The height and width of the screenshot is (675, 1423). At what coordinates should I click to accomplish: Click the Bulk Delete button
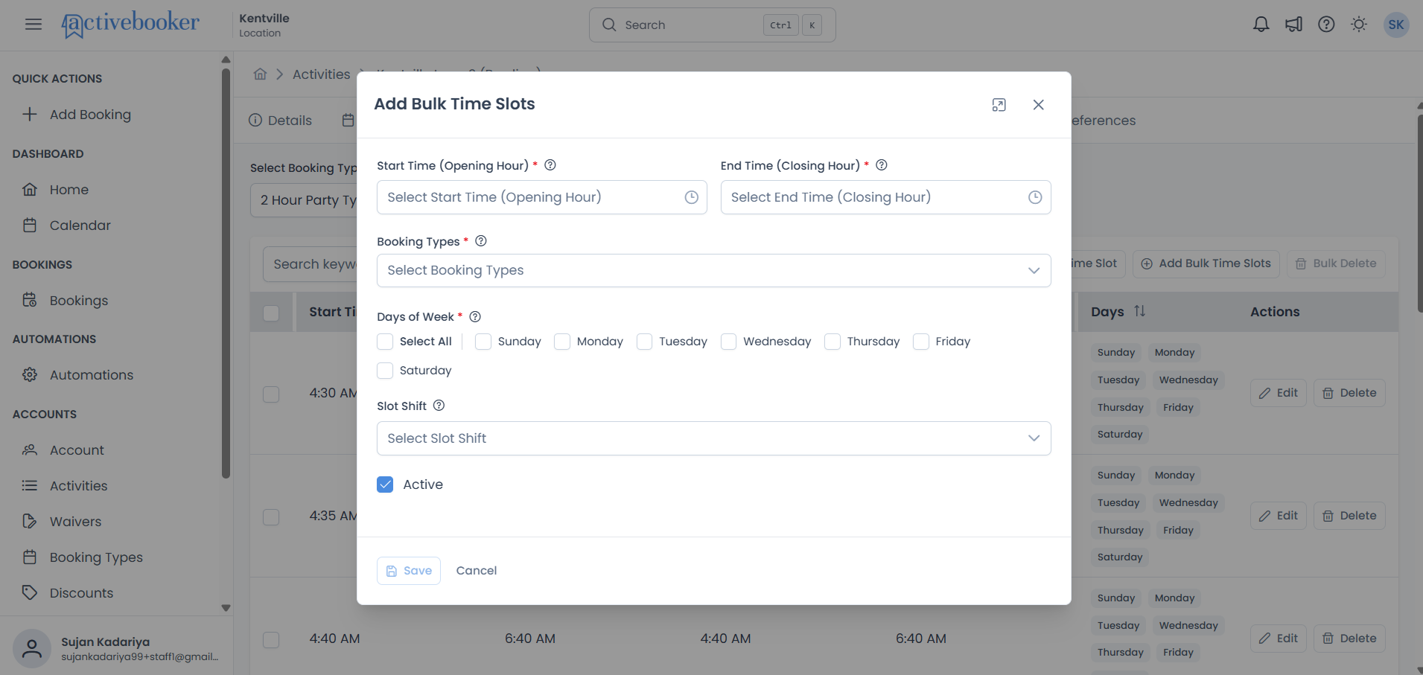[1336, 263]
